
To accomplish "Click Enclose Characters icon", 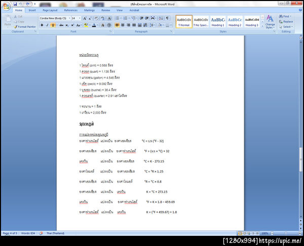I will 109,25.
